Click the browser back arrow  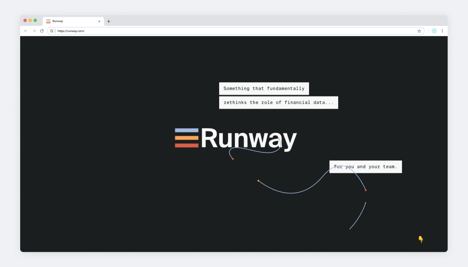click(26, 31)
